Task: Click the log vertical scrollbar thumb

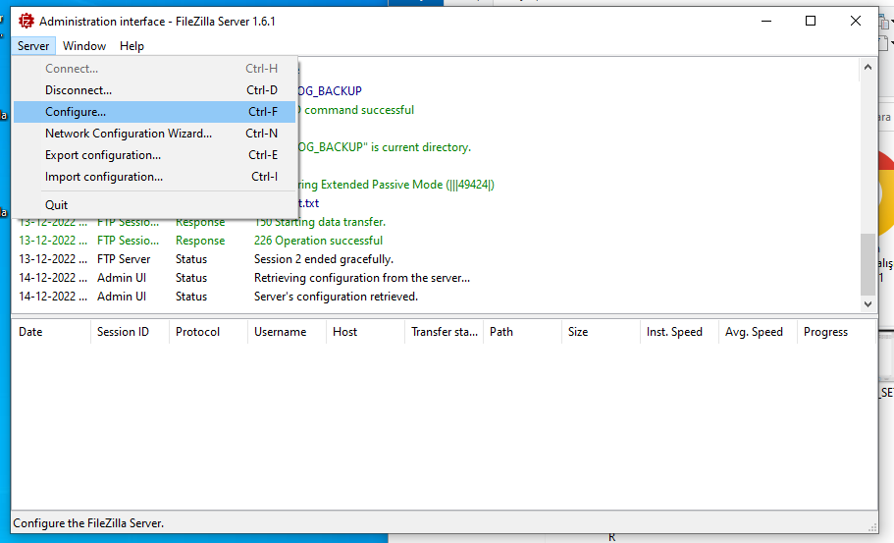Action: pos(868,263)
